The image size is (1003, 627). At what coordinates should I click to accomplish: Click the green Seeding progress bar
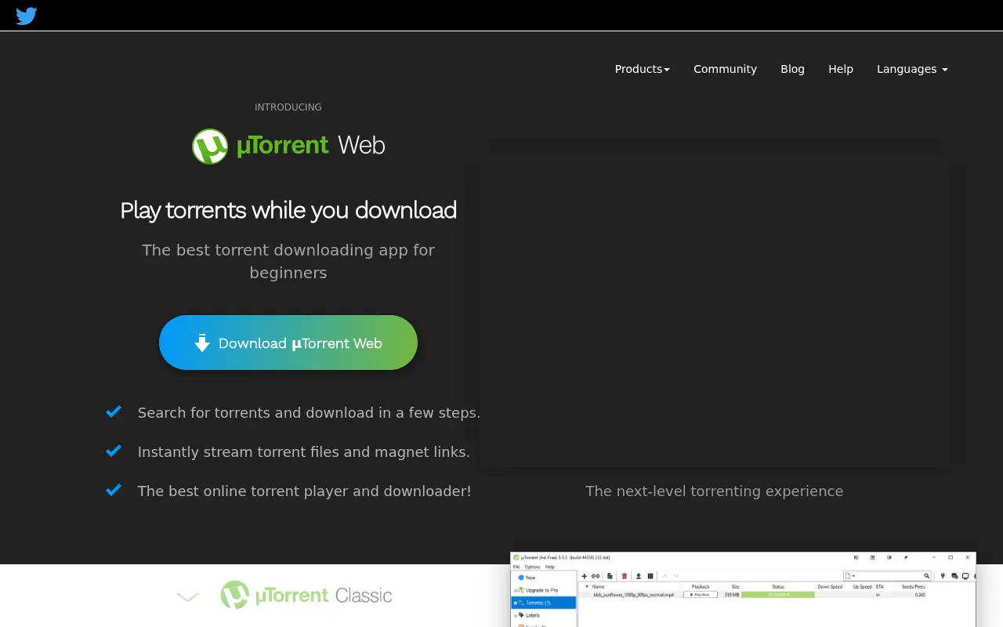[778, 595]
